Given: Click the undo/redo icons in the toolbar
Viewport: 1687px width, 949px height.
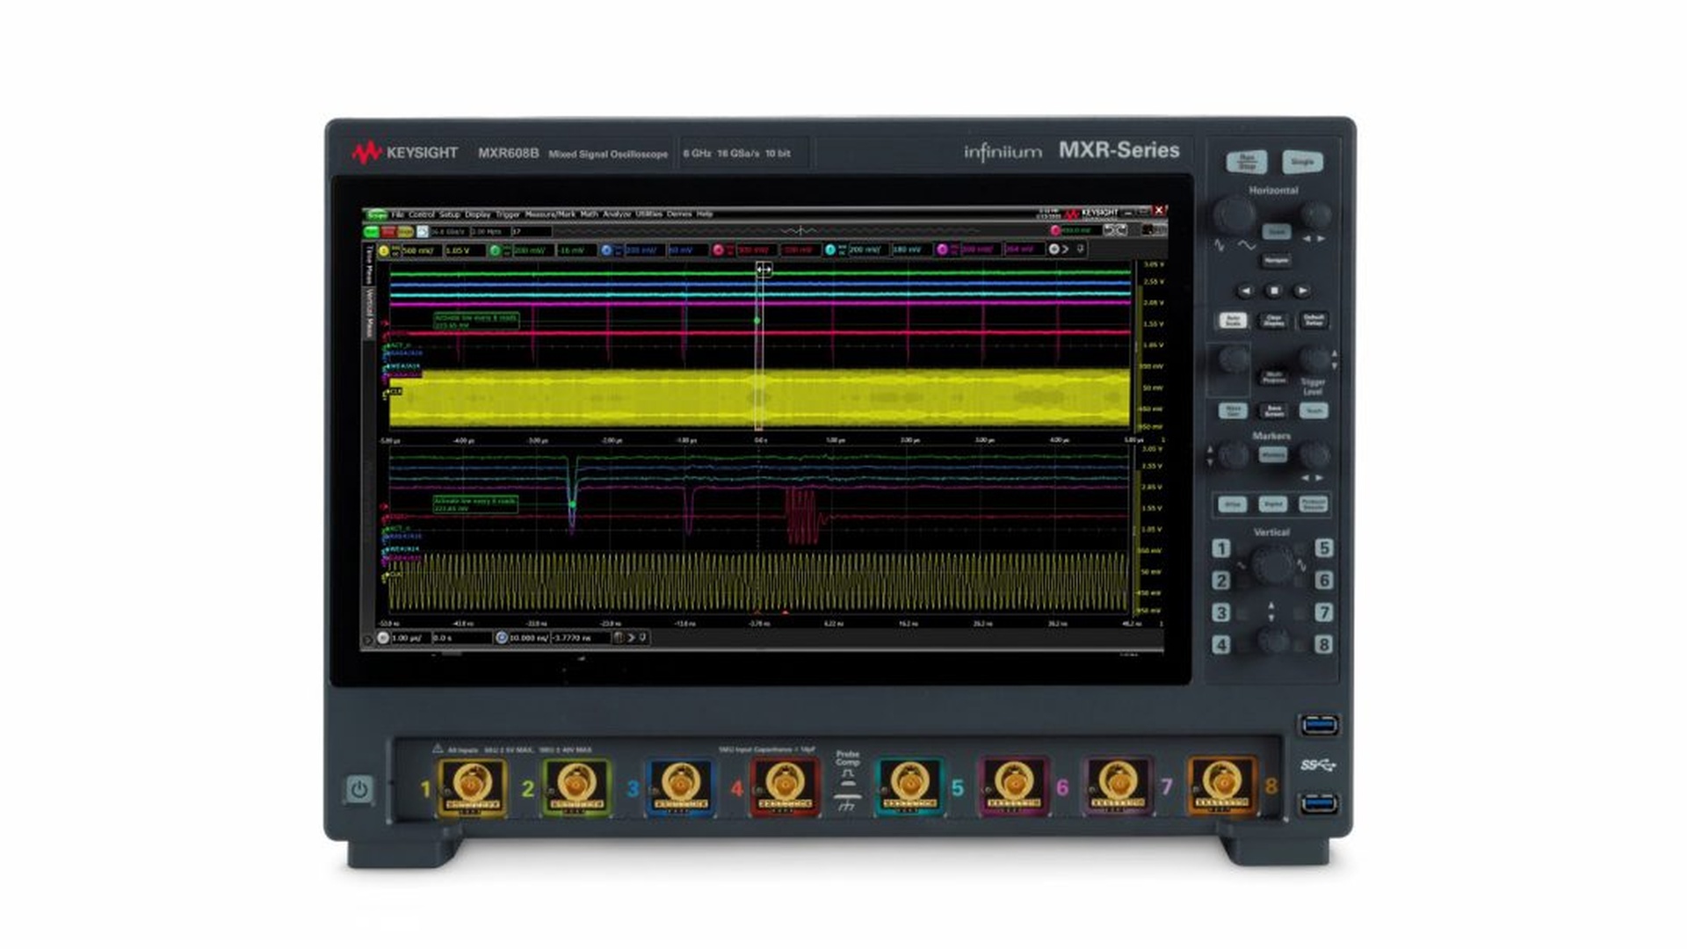Looking at the screenshot, I should point(1115,230).
